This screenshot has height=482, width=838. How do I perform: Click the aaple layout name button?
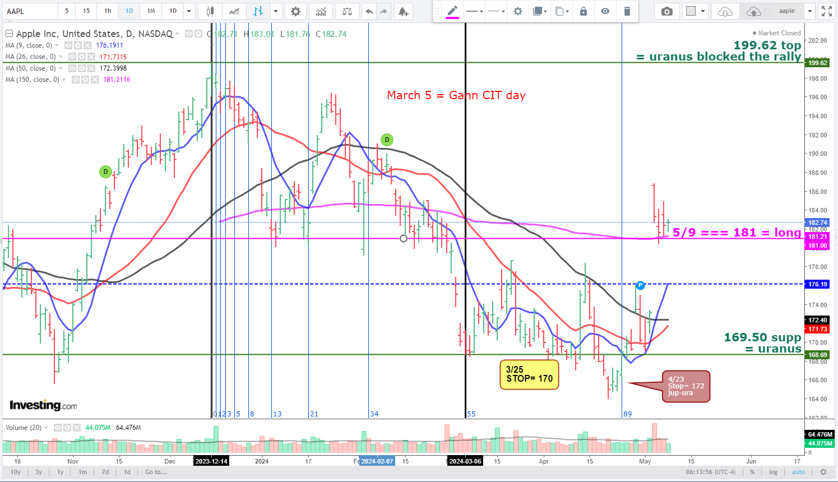point(787,11)
